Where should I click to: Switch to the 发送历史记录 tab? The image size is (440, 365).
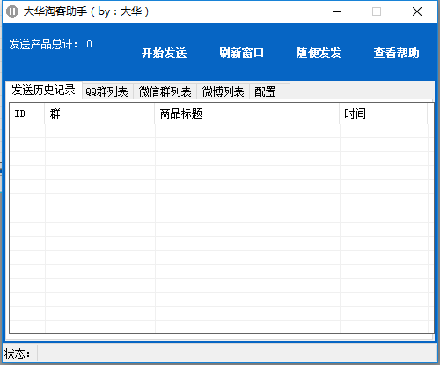point(43,91)
